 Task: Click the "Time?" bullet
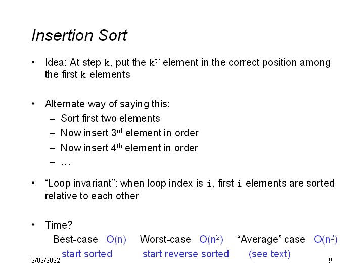pyautogui.click(x=59, y=225)
